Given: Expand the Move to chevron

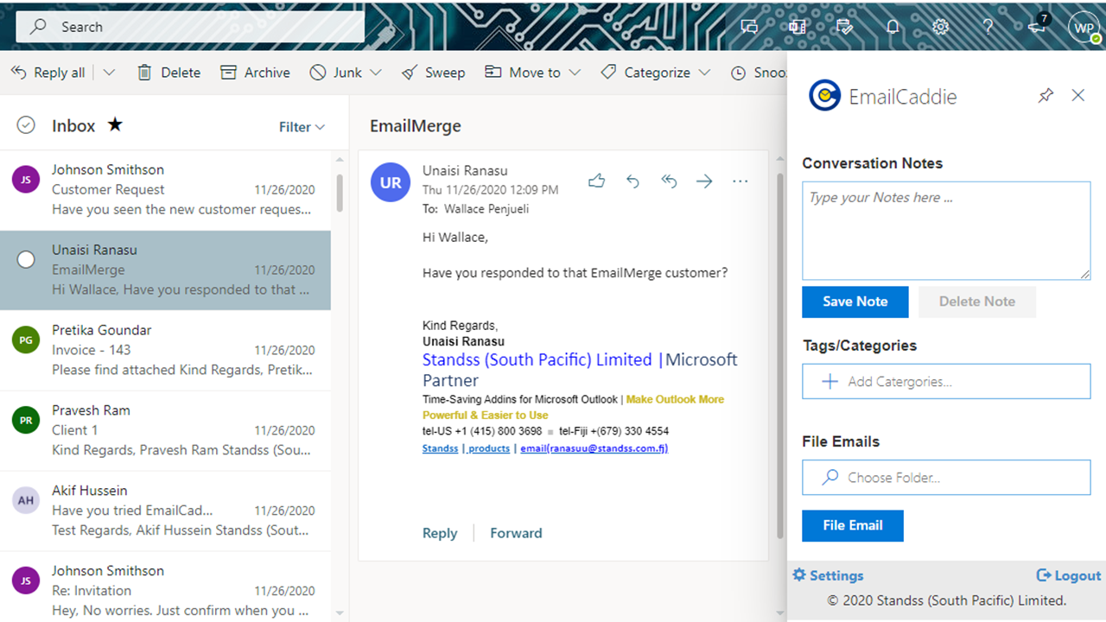Looking at the screenshot, I should [575, 73].
